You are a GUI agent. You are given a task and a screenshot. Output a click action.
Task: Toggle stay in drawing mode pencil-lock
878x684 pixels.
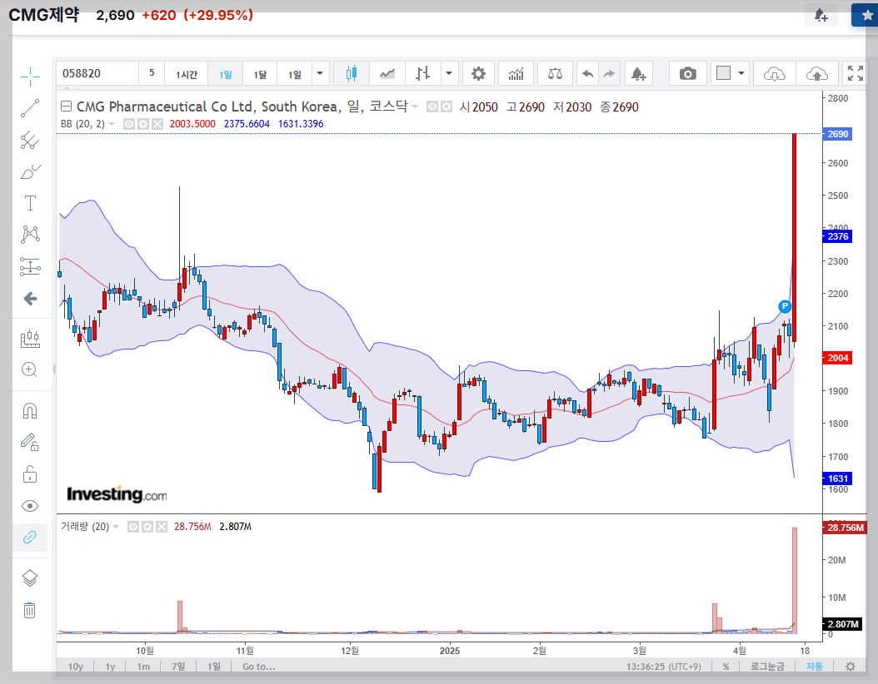point(30,443)
